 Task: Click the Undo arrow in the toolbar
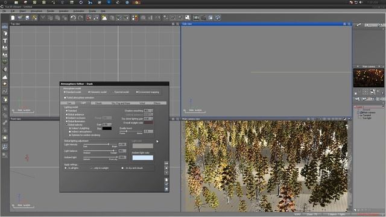[x=73, y=17]
